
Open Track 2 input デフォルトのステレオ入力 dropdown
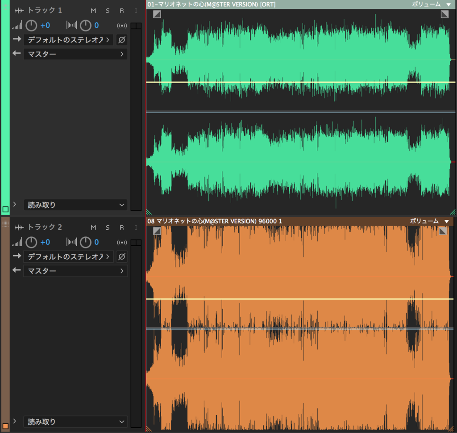pyautogui.click(x=68, y=257)
